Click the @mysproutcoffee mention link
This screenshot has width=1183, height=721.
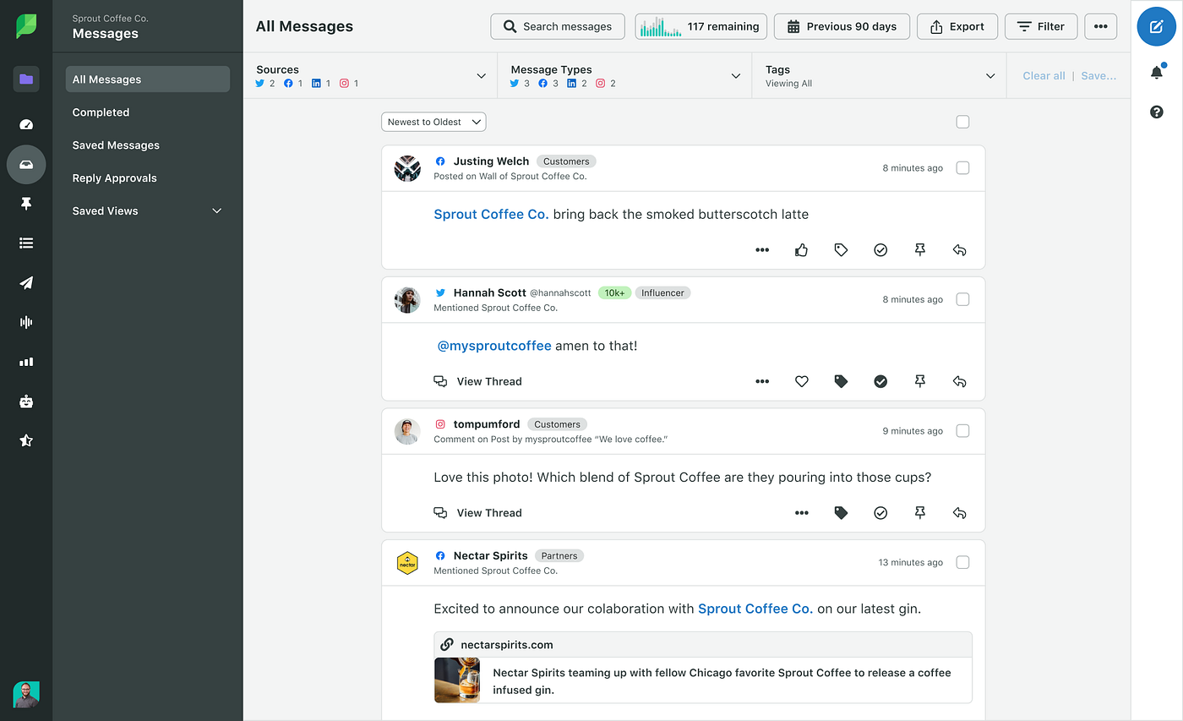pyautogui.click(x=494, y=346)
